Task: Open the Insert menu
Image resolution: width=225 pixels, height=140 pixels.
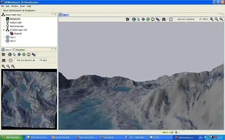Action: tap(22, 6)
